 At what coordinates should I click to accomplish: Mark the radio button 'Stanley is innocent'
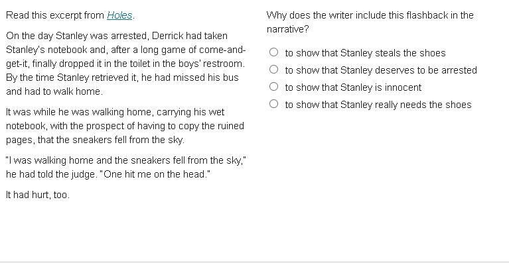tap(273, 87)
